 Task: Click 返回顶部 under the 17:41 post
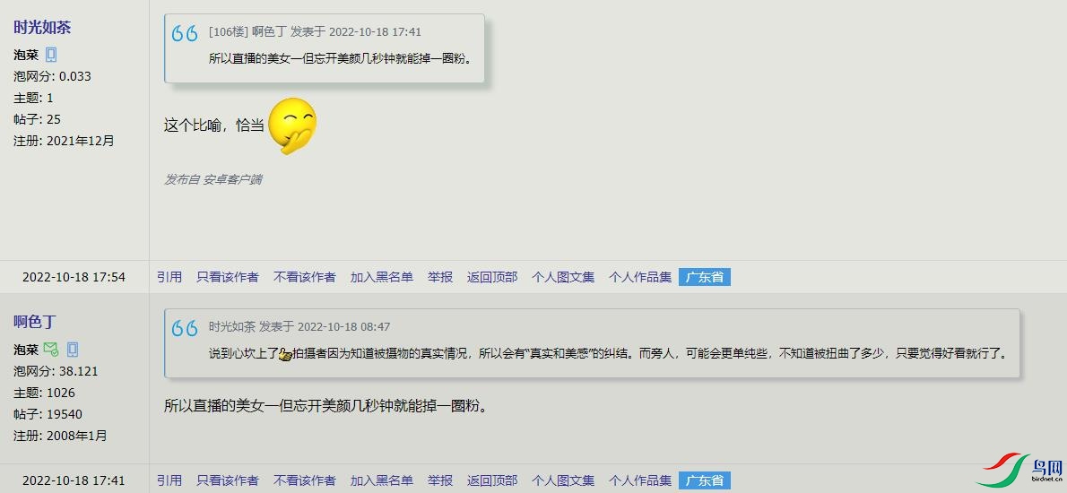coord(492,480)
